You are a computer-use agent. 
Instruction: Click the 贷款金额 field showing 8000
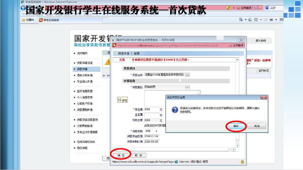152,120
